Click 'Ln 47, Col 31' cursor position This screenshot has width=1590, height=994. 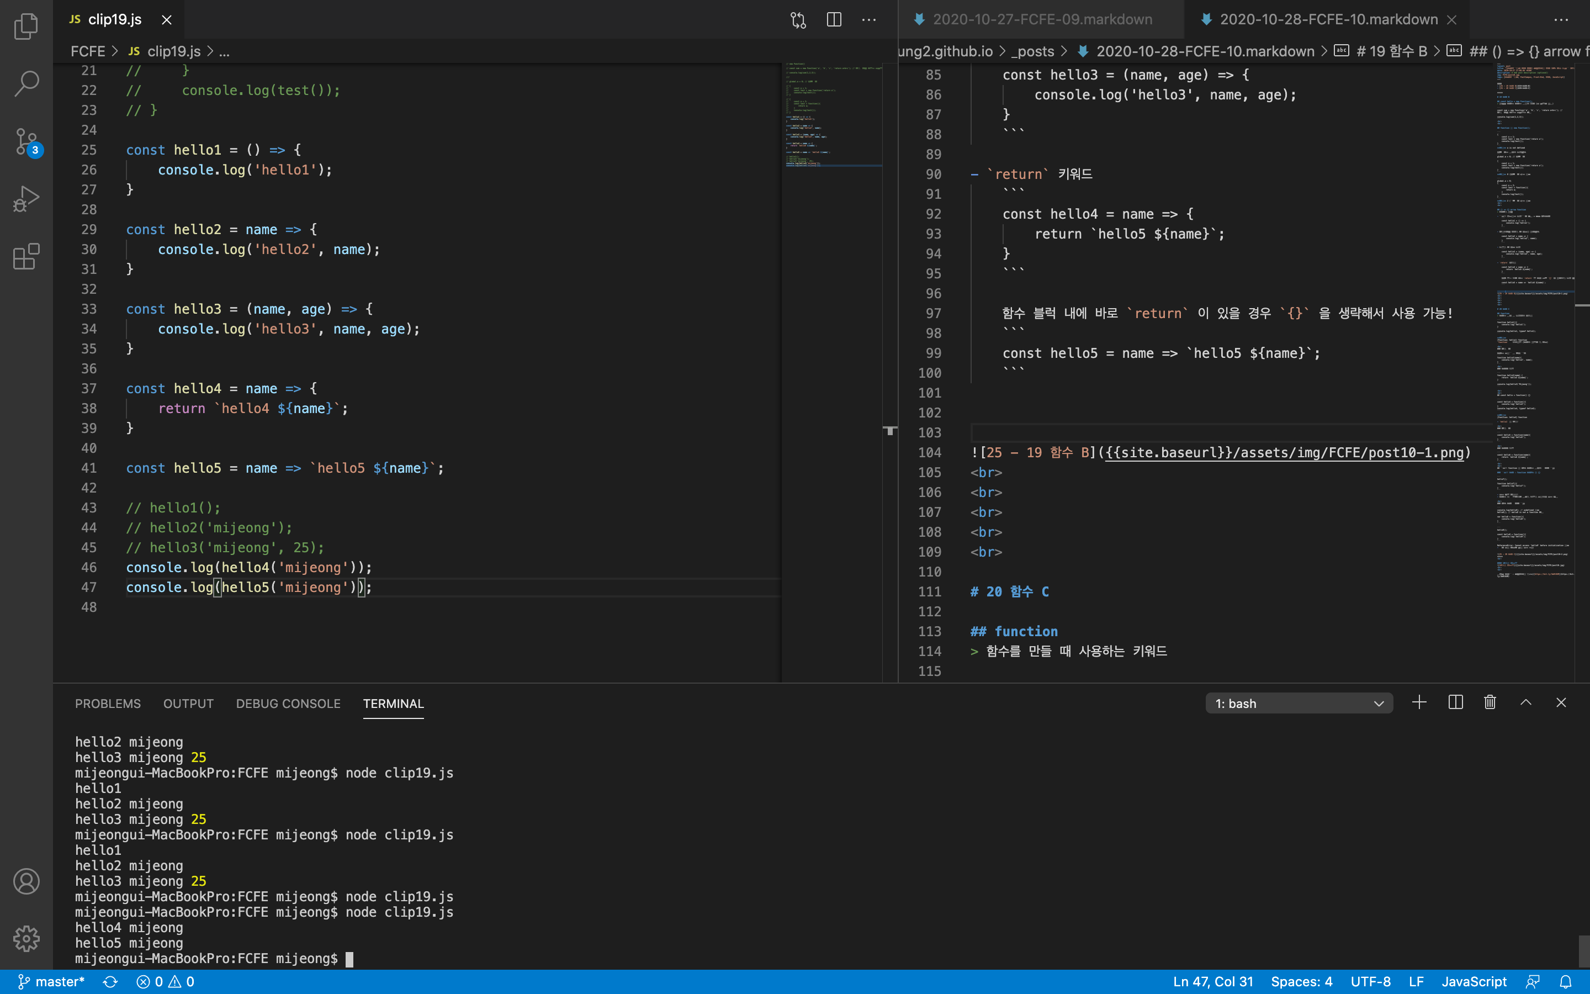pos(1213,981)
